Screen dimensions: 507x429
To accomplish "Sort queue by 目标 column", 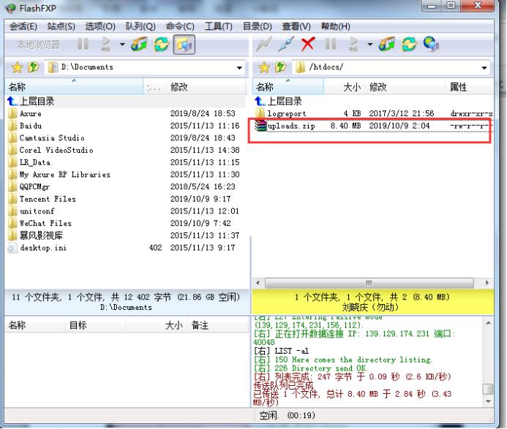I will (95, 325).
